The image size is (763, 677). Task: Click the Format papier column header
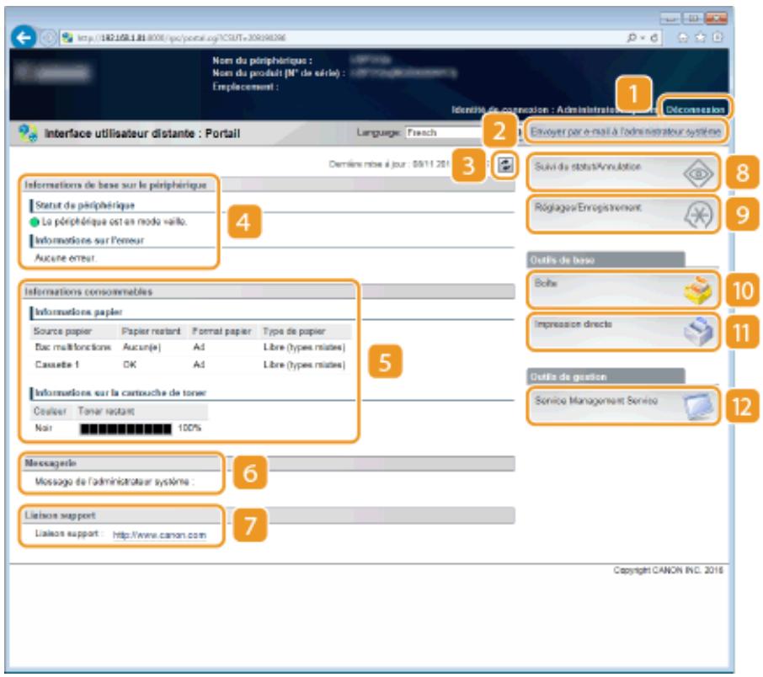221,332
